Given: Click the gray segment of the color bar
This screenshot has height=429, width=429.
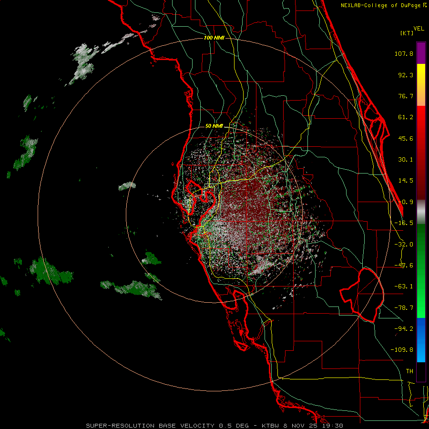Looking at the screenshot, I should (x=421, y=212).
